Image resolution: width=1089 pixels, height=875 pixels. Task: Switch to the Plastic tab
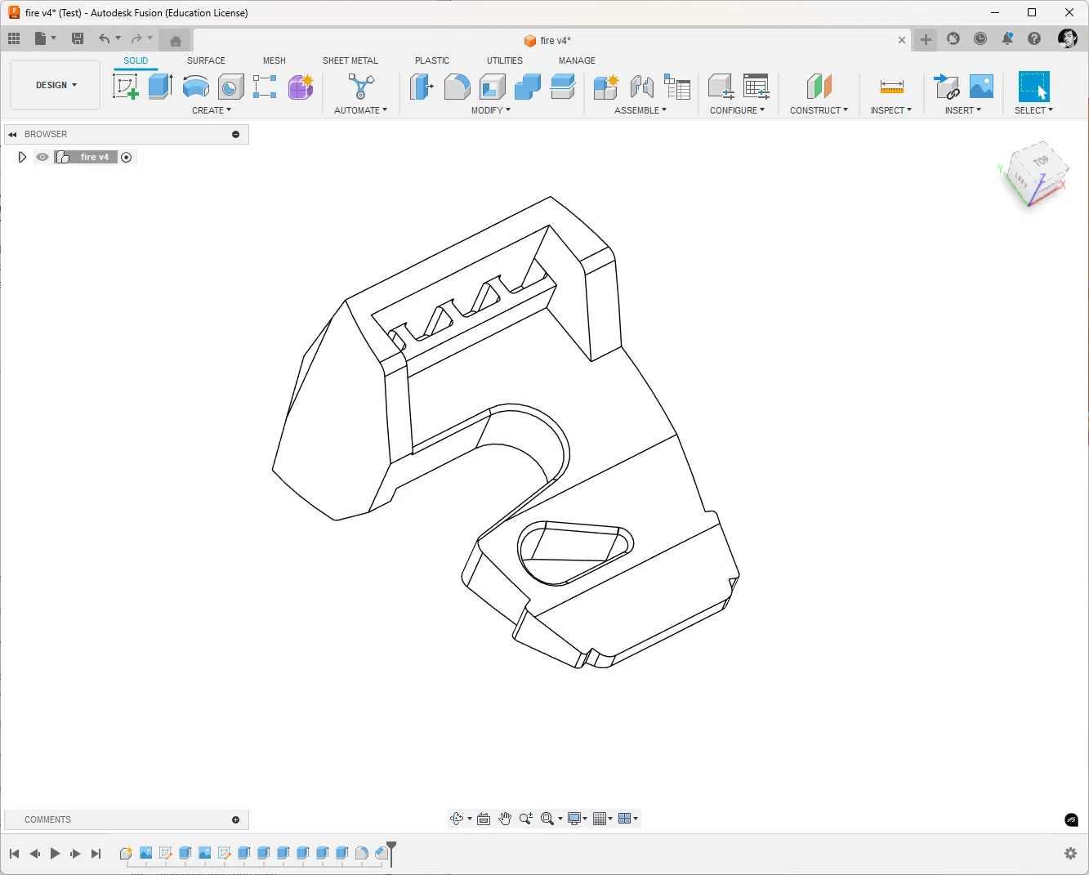432,60
